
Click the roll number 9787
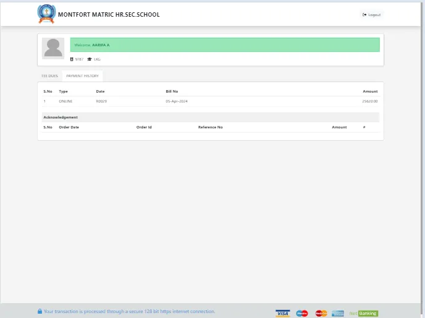pyautogui.click(x=79, y=59)
